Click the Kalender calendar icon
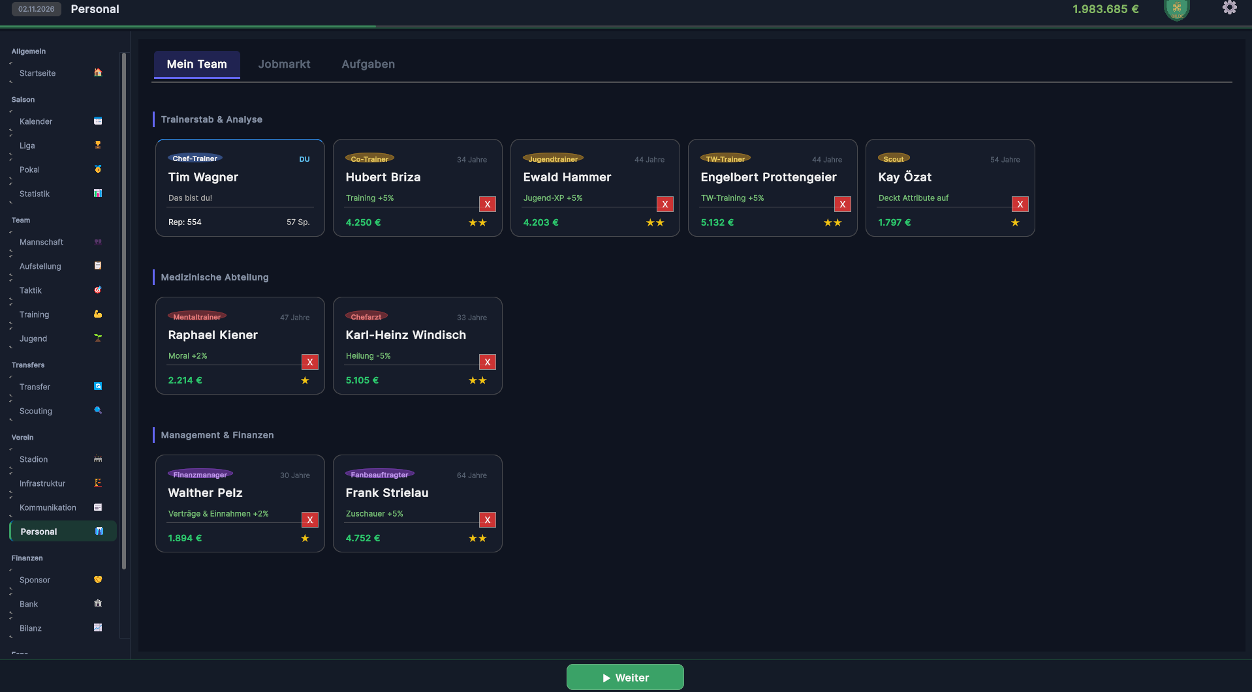The width and height of the screenshot is (1252, 692). pyautogui.click(x=98, y=121)
